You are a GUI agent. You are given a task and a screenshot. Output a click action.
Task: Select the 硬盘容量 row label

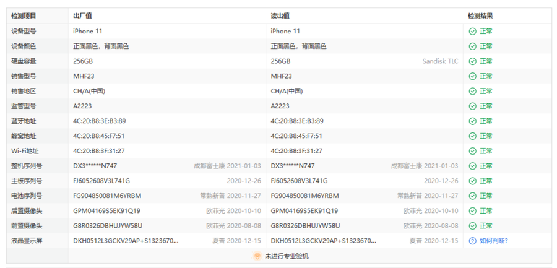click(x=24, y=61)
